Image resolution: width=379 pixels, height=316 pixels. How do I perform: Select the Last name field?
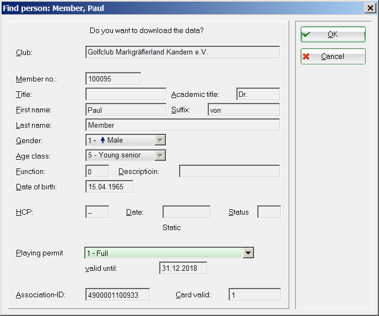[x=182, y=125]
